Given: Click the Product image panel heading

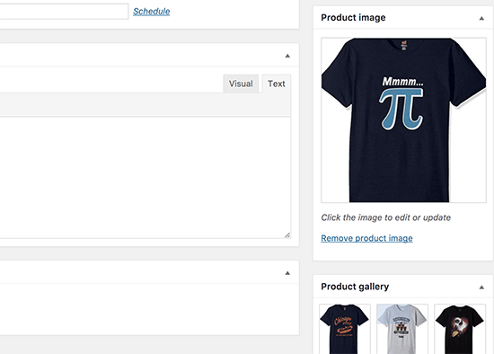Looking at the screenshot, I should point(353,18).
